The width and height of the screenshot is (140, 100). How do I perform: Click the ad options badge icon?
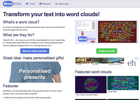[137, 58]
